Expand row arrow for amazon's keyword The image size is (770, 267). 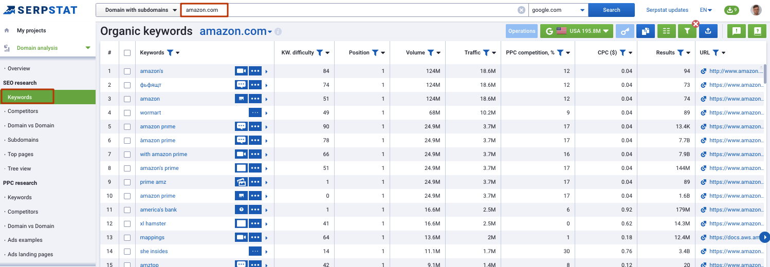click(x=266, y=71)
